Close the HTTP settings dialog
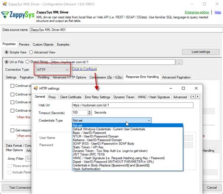 tap(196, 88)
